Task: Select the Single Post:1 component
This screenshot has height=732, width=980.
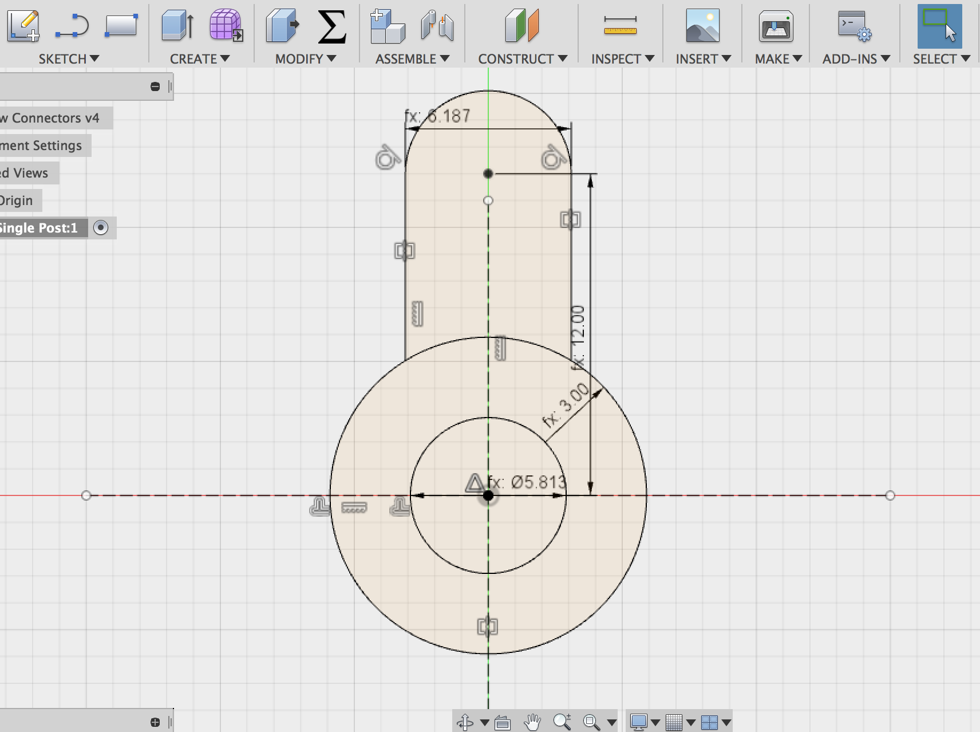Action: tap(44, 228)
